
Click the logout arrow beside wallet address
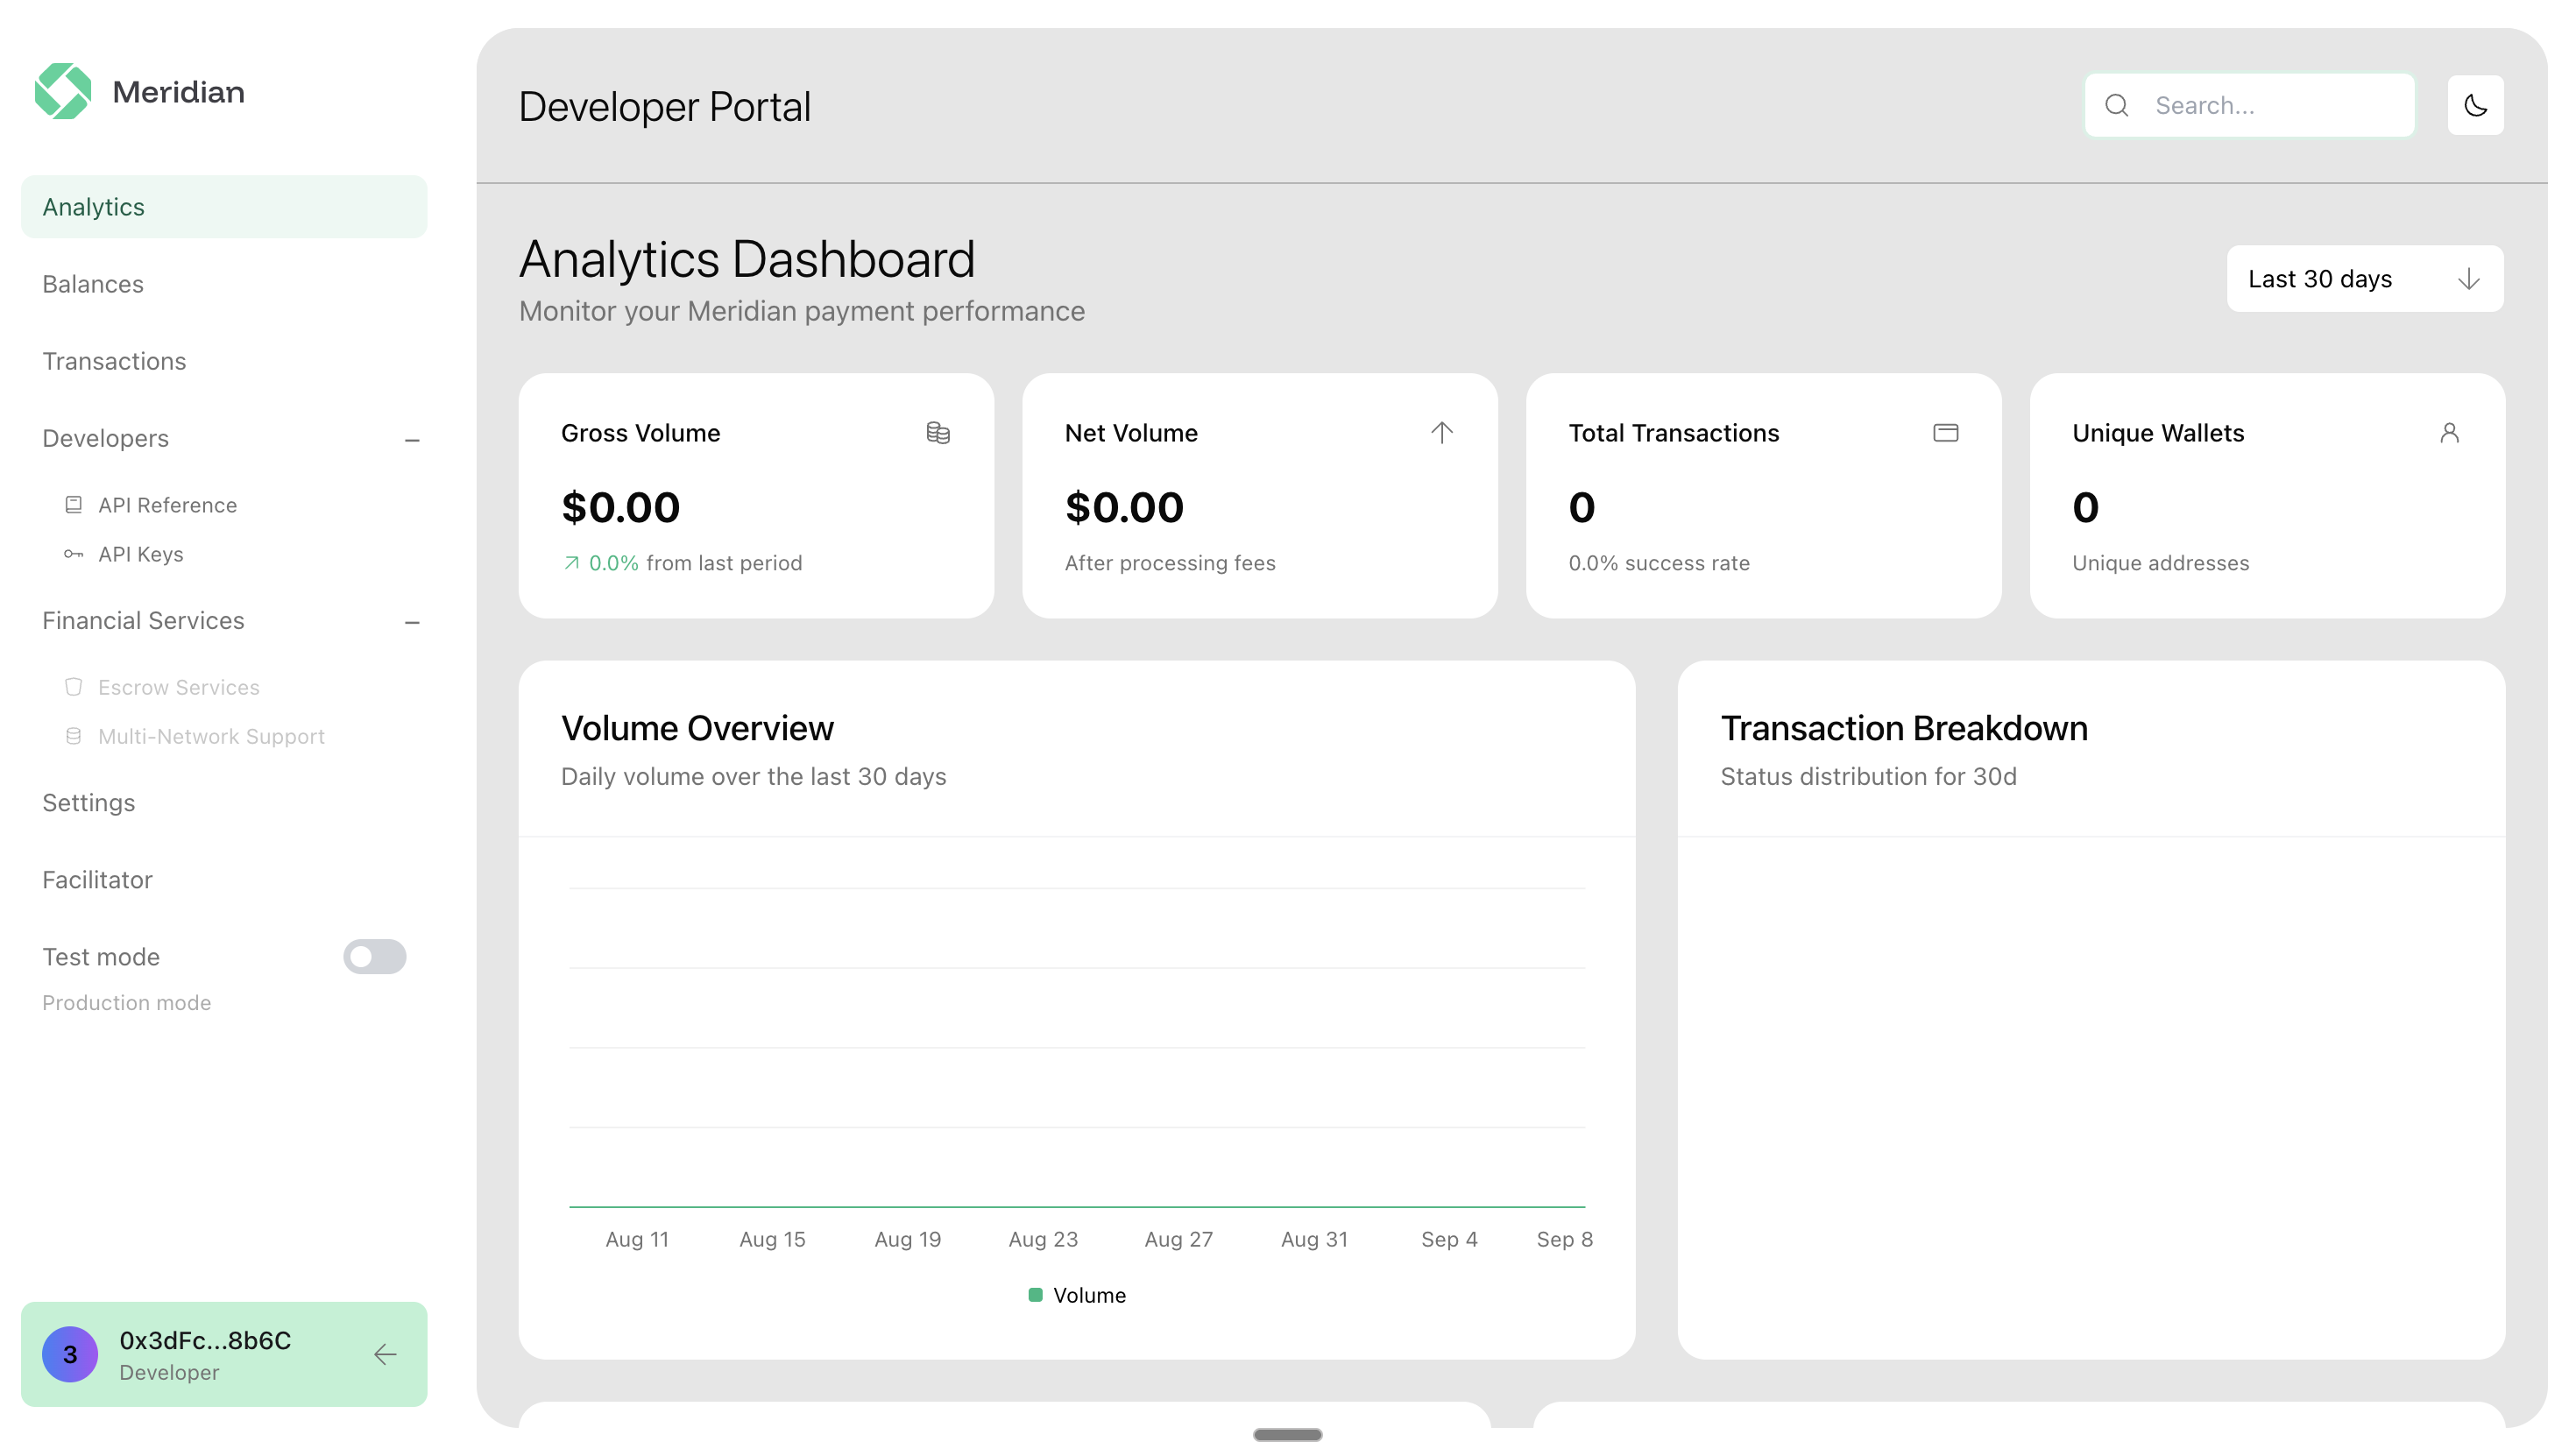pyautogui.click(x=385, y=1354)
